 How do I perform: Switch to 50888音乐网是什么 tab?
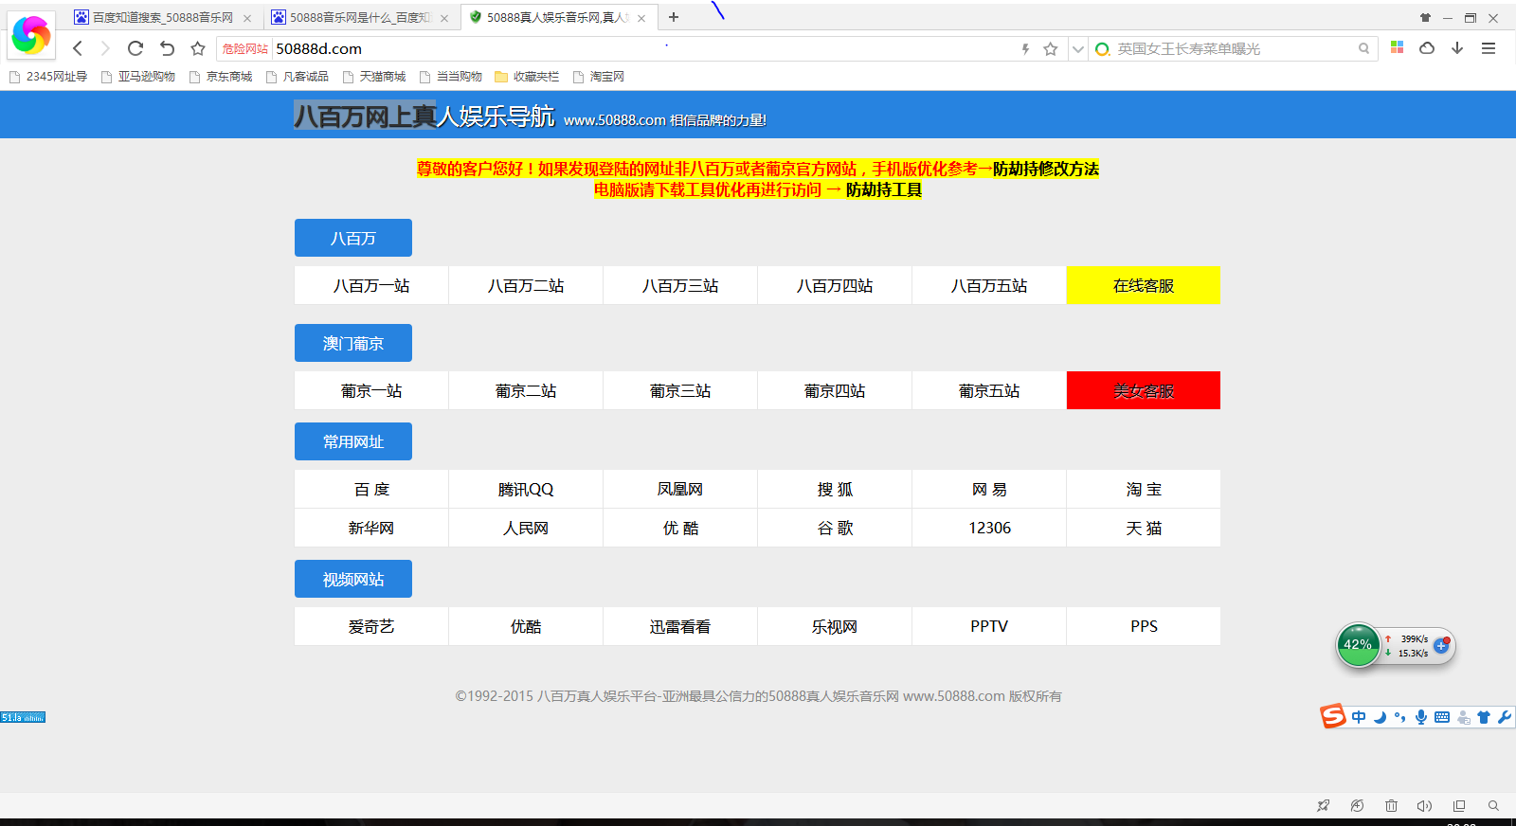click(360, 18)
